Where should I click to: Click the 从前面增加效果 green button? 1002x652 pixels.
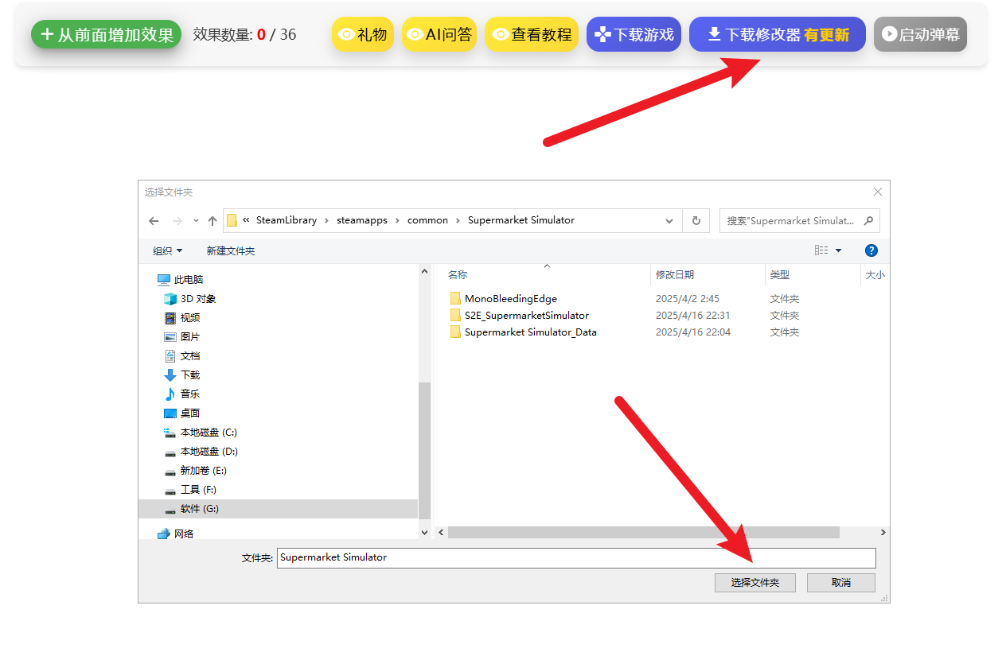[106, 35]
